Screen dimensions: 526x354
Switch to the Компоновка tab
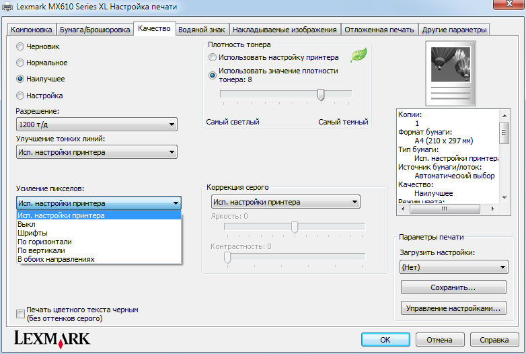pyautogui.click(x=31, y=30)
